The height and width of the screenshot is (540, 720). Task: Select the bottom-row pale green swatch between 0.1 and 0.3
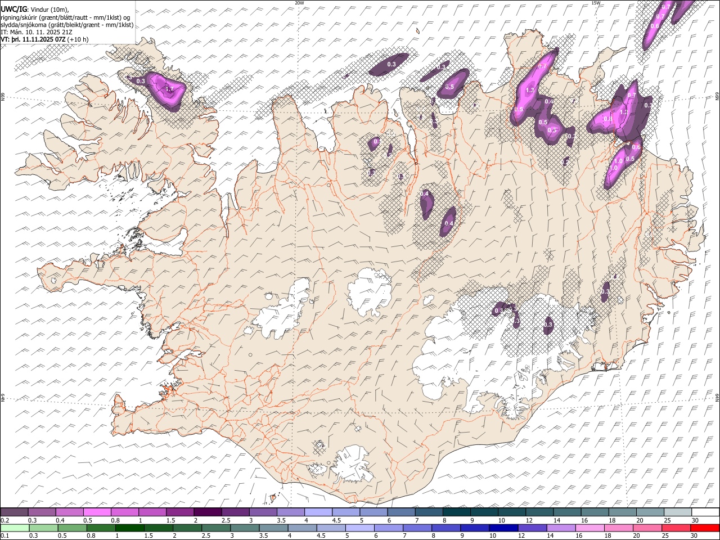14,528
